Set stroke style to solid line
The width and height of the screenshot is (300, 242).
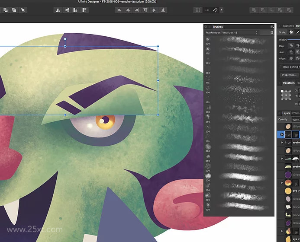coord(297,32)
